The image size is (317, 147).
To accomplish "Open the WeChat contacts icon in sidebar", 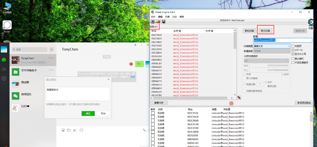I will click(x=4, y=69).
